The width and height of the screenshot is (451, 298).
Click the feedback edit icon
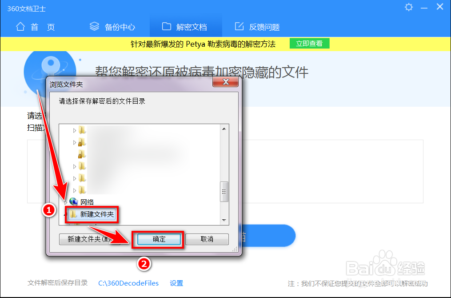239,26
